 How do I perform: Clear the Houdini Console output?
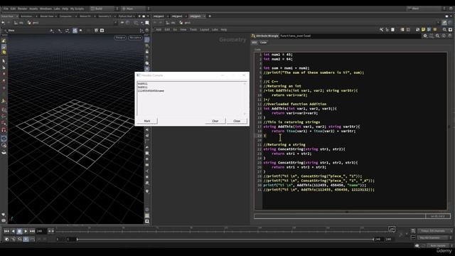[215, 121]
